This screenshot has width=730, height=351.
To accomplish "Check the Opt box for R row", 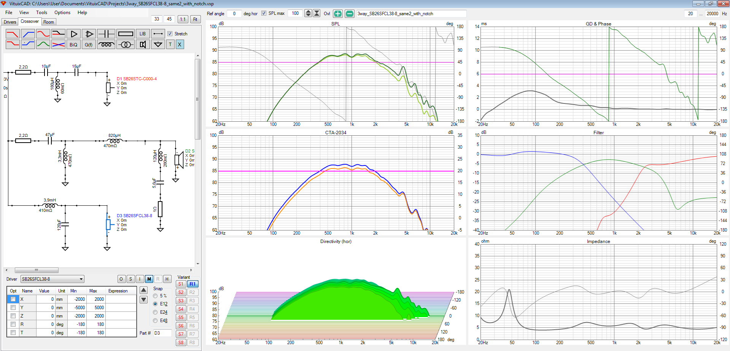I will 13,324.
